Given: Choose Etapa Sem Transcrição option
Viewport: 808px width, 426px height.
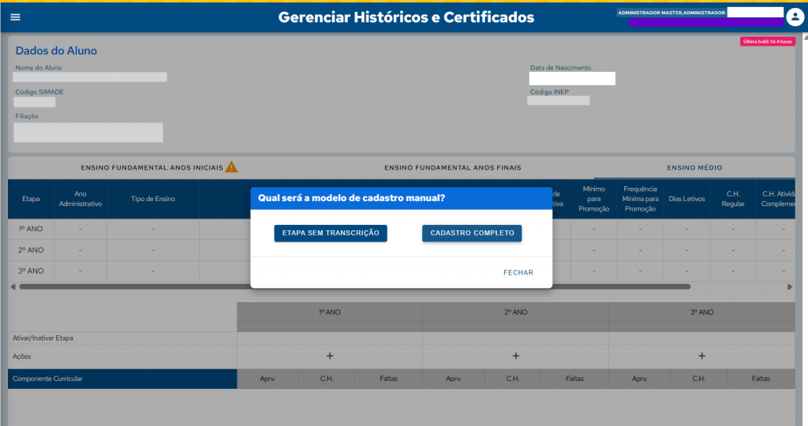Looking at the screenshot, I should pyautogui.click(x=331, y=234).
